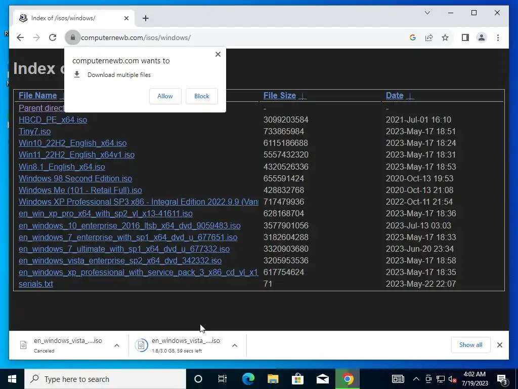Click file size 3205953536 for Vista iso
The image size is (518, 389).
pyautogui.click(x=286, y=261)
